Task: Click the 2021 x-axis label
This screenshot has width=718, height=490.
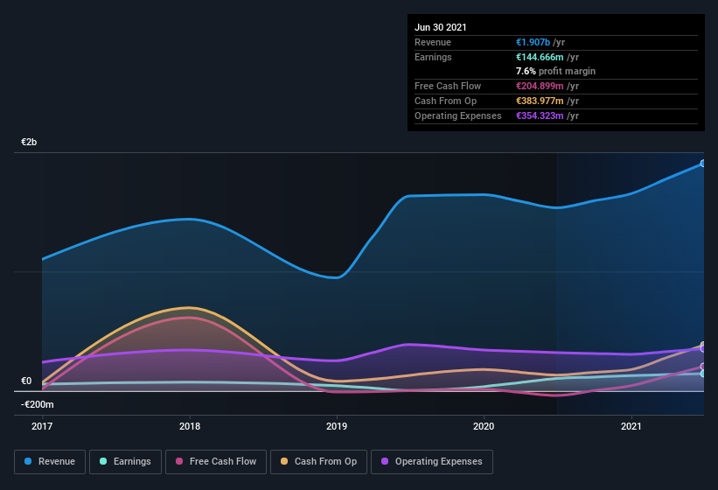Action: pos(631,426)
